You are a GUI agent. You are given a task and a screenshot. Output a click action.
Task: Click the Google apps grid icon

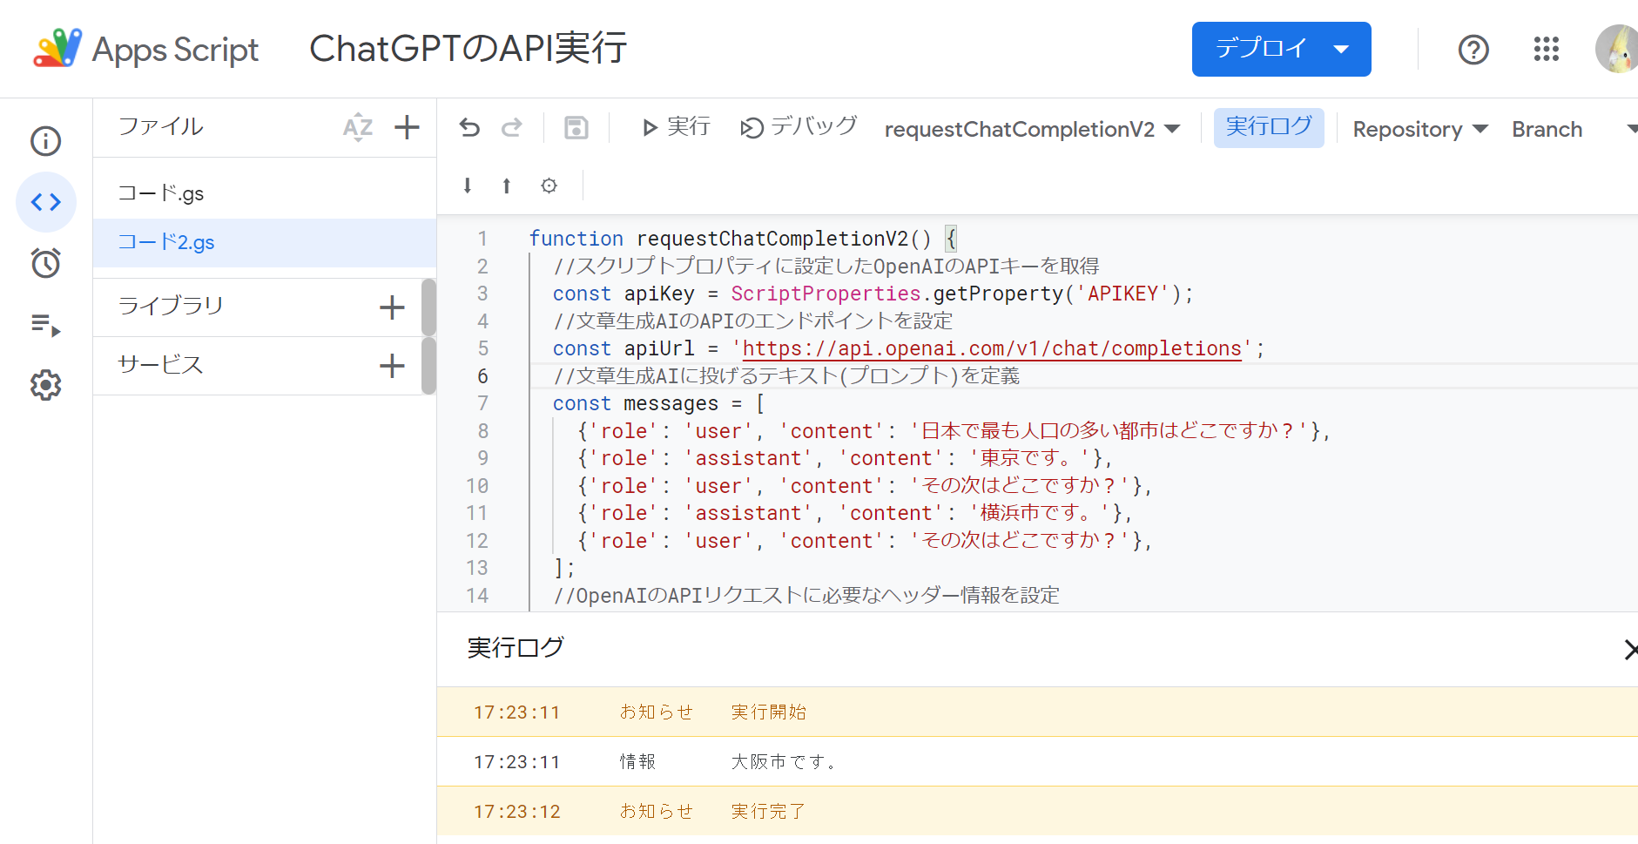1546,50
